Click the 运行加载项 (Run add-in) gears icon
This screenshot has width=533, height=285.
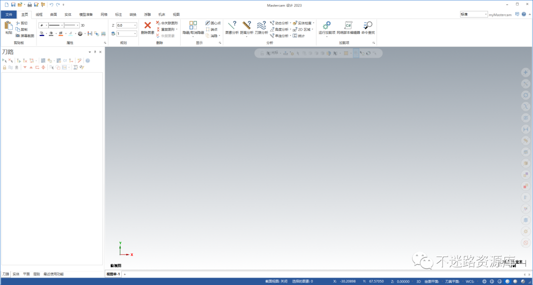click(x=327, y=26)
